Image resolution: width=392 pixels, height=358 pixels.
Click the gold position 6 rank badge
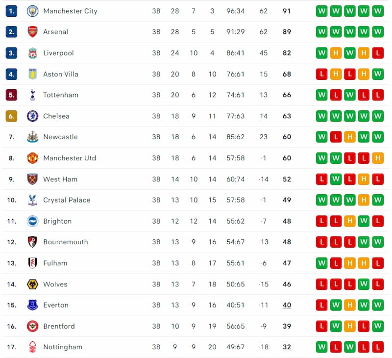(11, 116)
